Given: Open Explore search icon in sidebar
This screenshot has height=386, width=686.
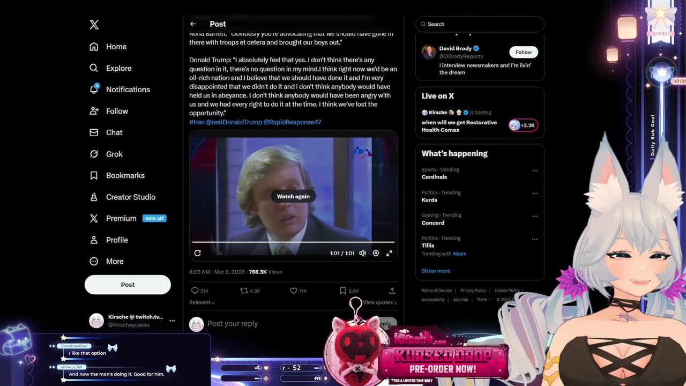Looking at the screenshot, I should click(94, 68).
